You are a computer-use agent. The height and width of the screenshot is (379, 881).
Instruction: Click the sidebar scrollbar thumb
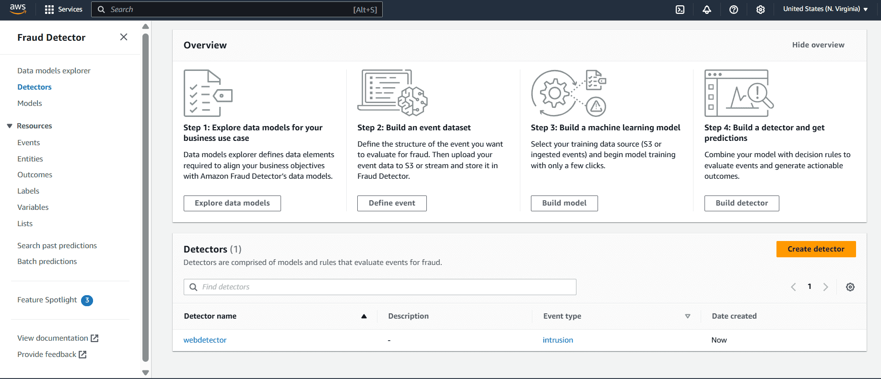146,197
